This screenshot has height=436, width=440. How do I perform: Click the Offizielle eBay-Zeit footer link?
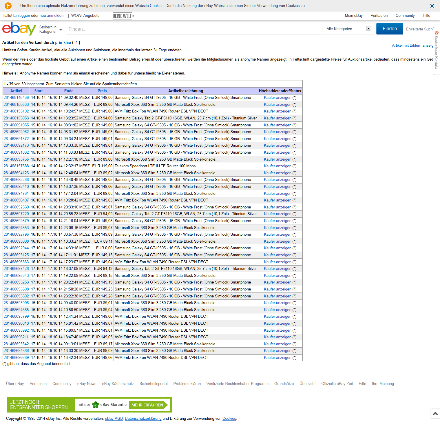click(337, 384)
